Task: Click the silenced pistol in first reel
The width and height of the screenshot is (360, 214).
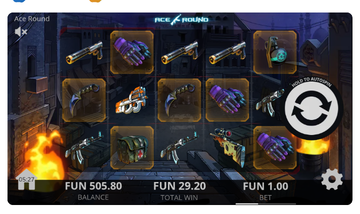Action: click(x=84, y=52)
